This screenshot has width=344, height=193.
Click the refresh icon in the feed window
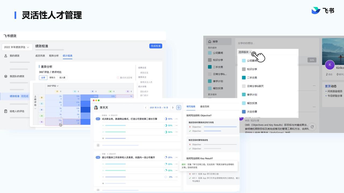[312, 127]
